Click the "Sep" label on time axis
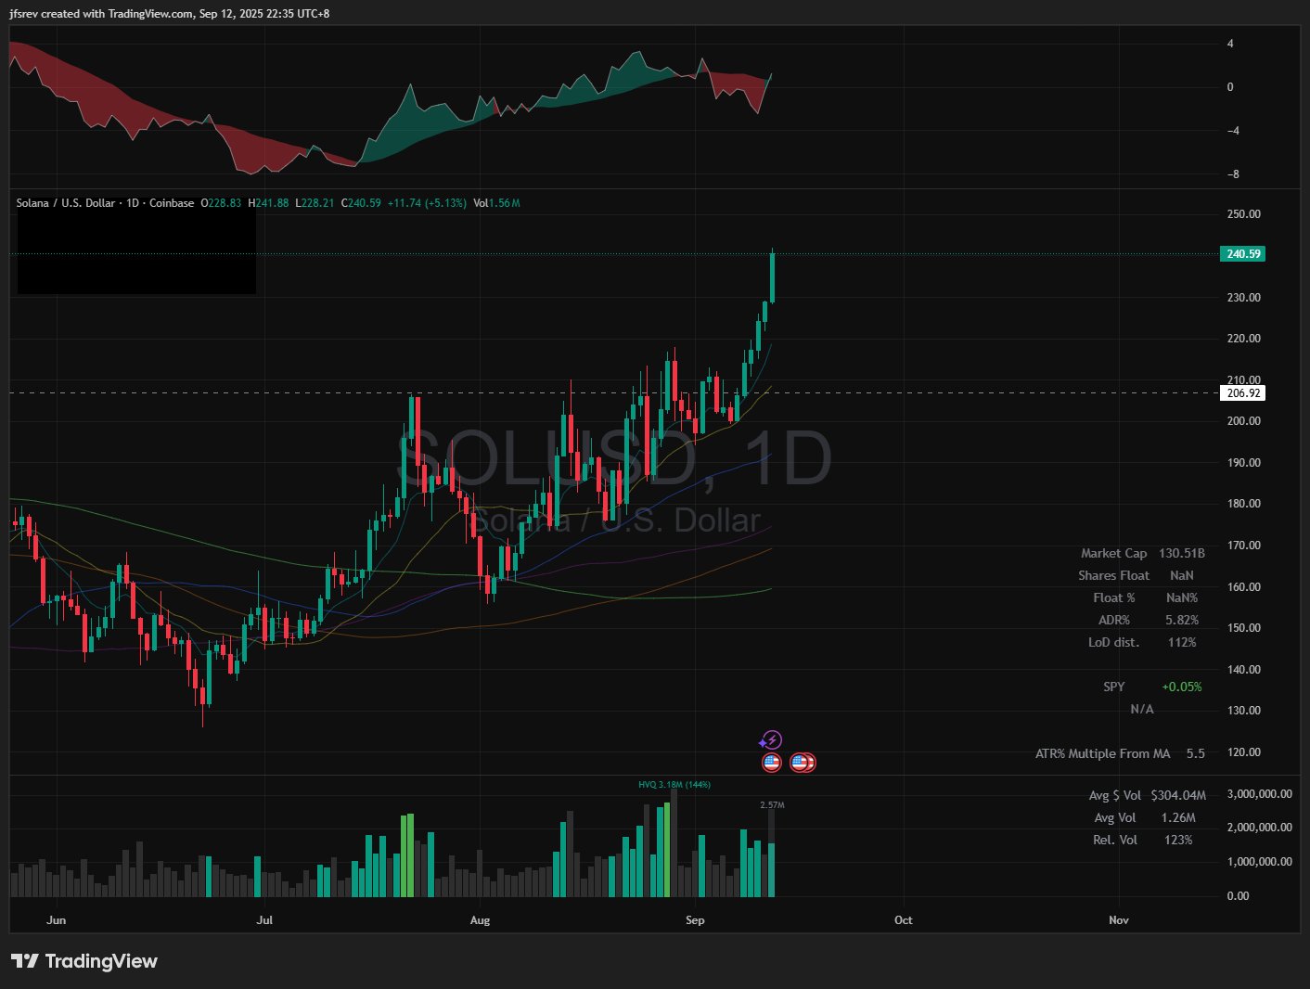Image resolution: width=1310 pixels, height=989 pixels. click(x=695, y=920)
